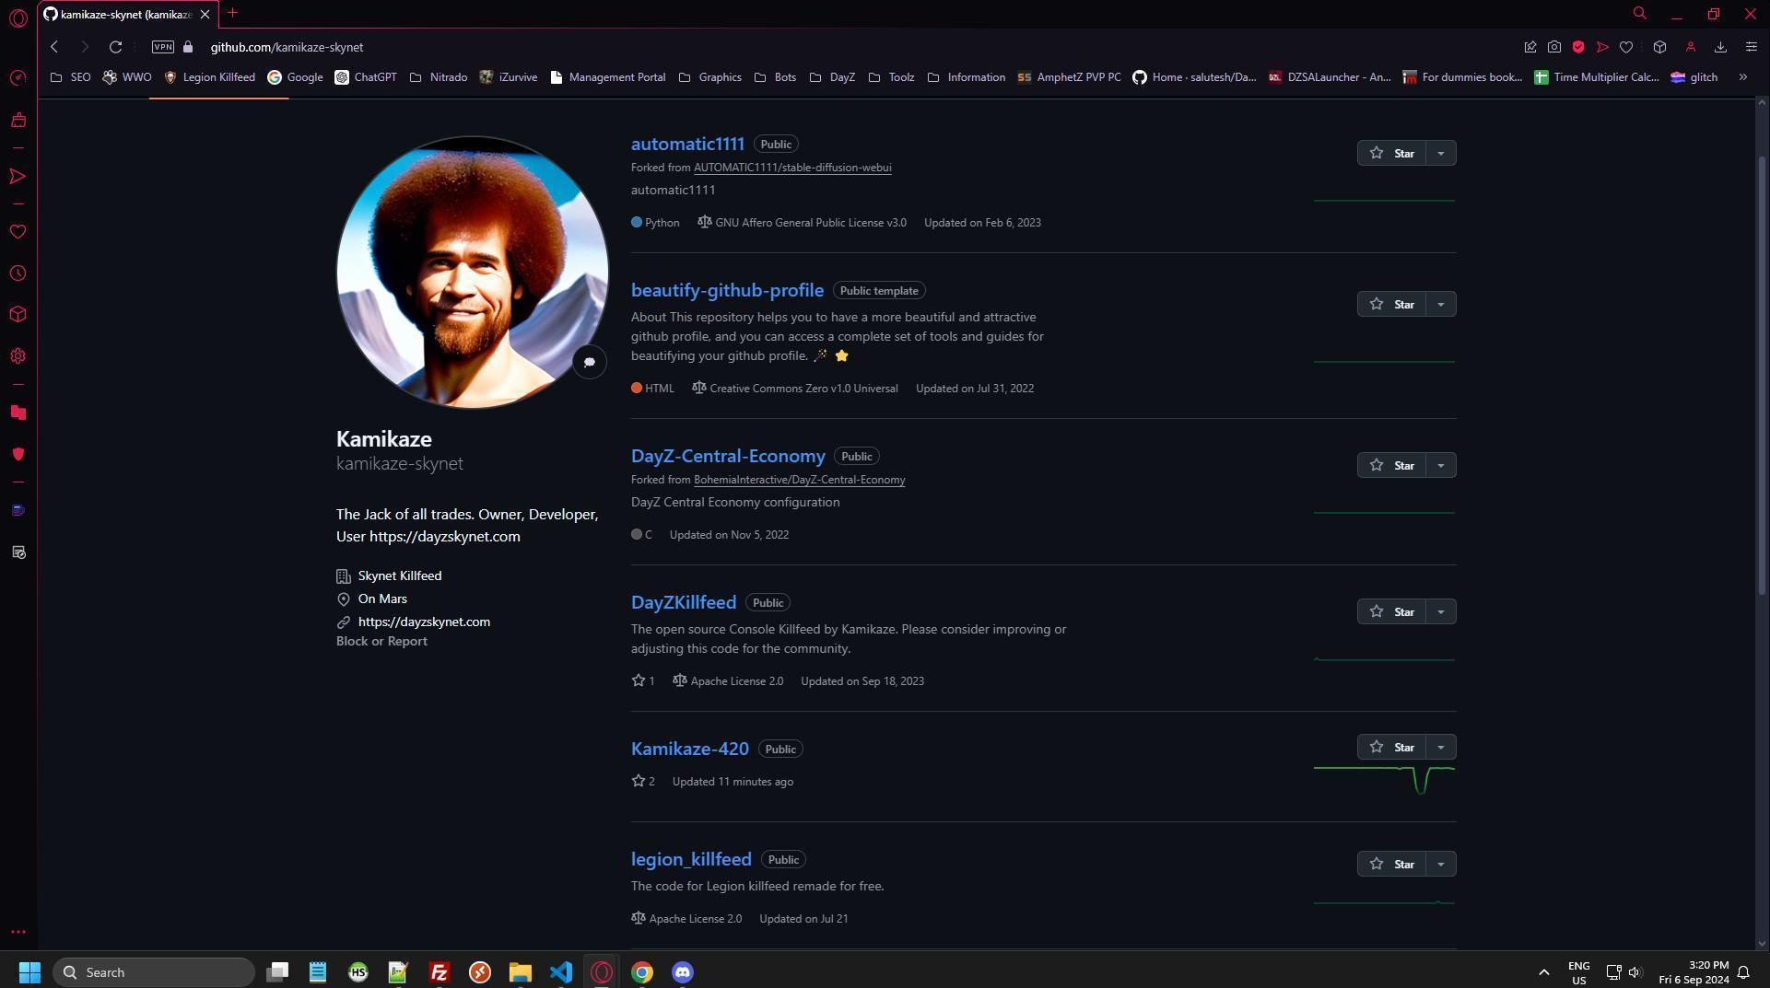View Kamikaze-420 stargazers count

(643, 781)
